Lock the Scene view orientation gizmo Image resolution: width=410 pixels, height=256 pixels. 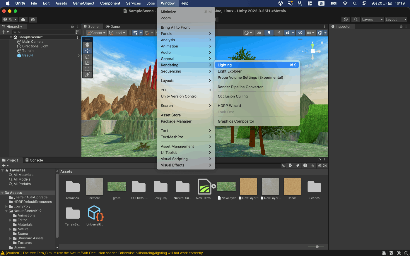[322, 42]
